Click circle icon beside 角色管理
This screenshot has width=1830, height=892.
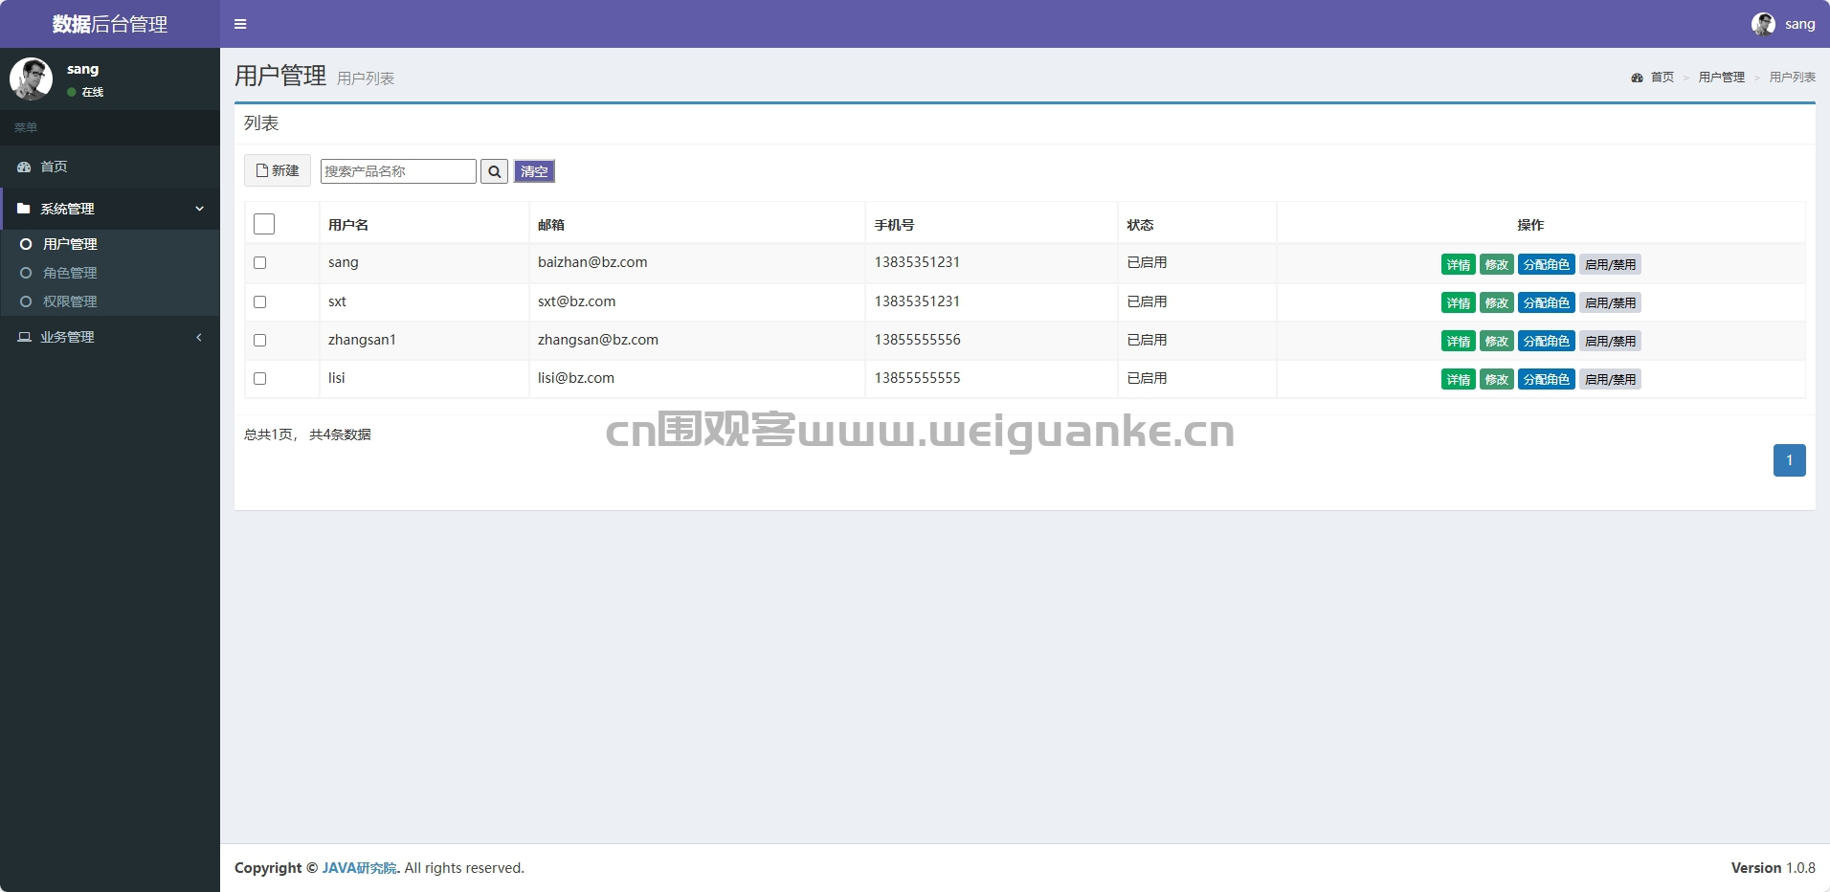point(26,273)
